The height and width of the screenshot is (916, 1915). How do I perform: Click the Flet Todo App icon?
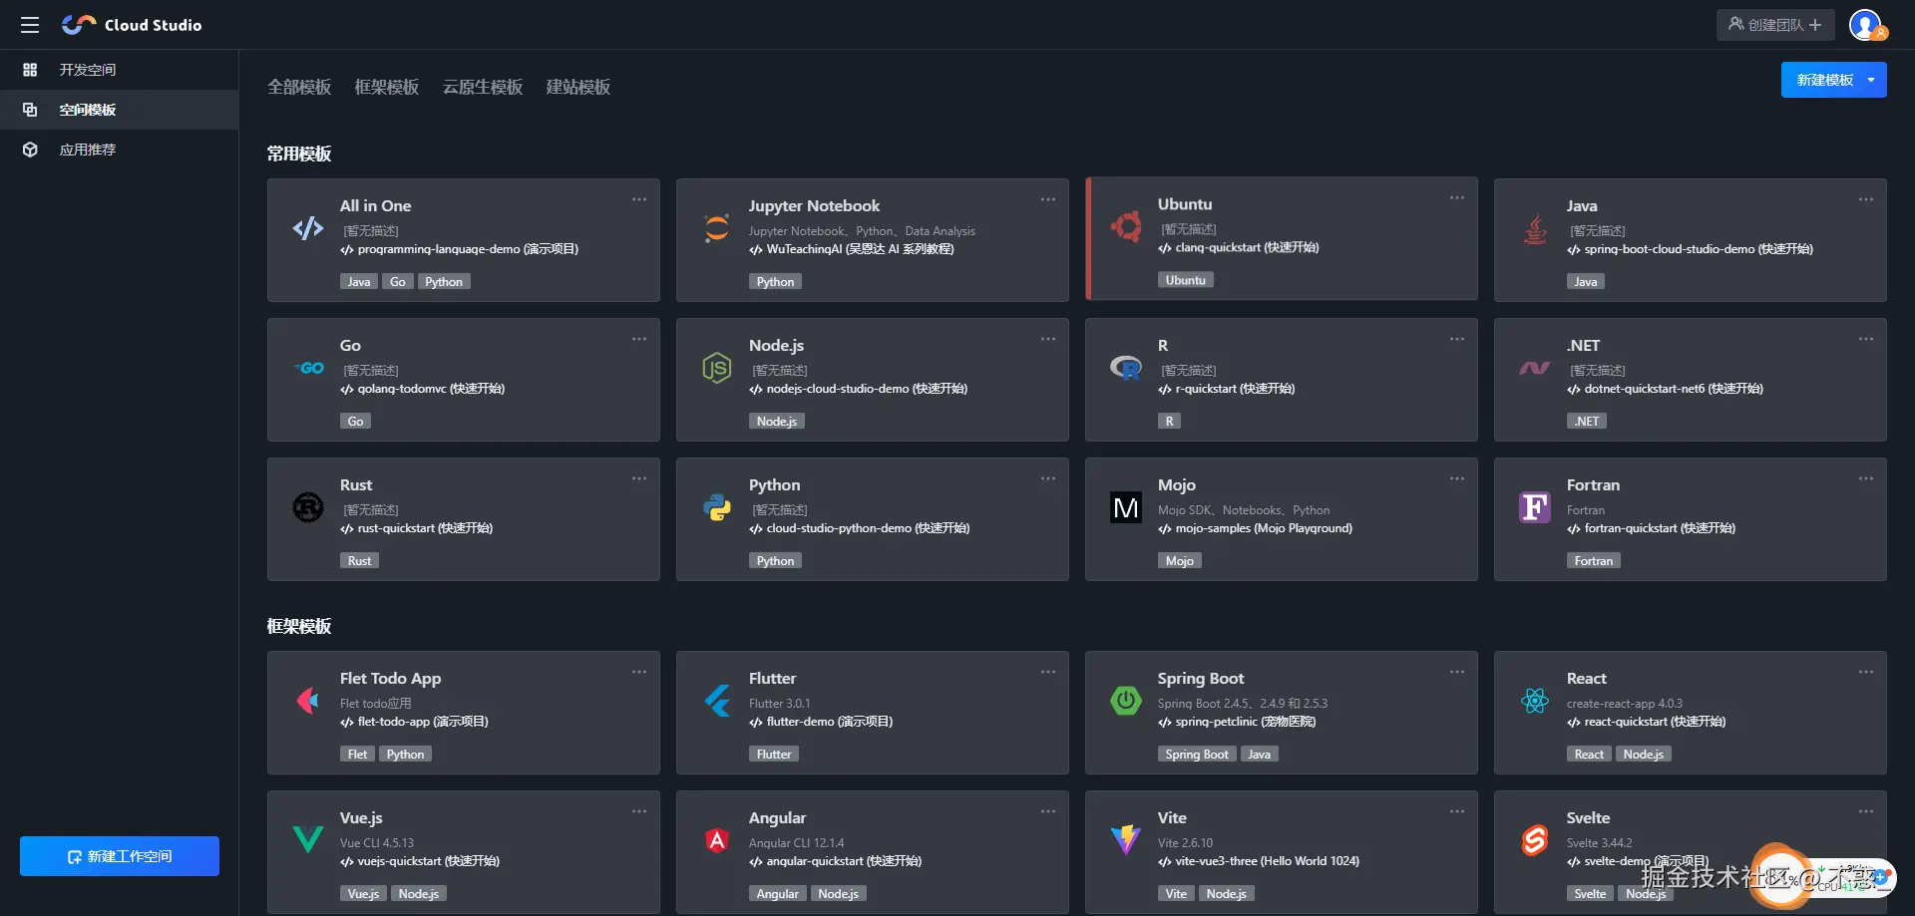[x=308, y=701]
